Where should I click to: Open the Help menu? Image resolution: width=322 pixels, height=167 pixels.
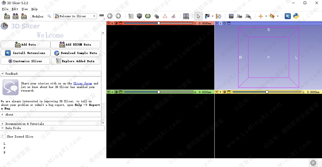(x=35, y=9)
